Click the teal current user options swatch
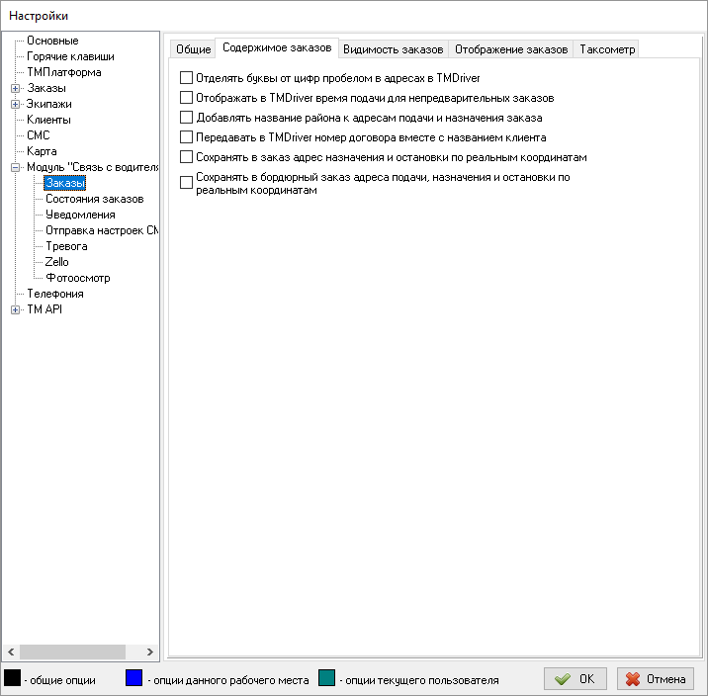 327,678
